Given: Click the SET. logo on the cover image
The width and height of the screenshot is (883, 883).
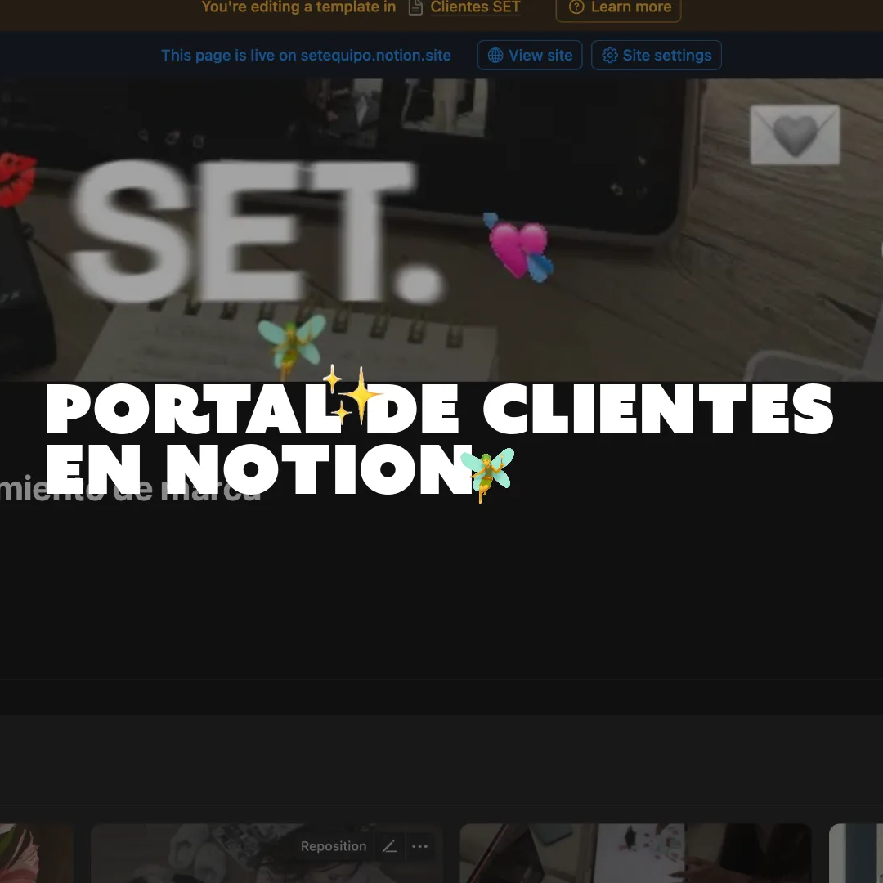Looking at the screenshot, I should pyautogui.click(x=253, y=229).
